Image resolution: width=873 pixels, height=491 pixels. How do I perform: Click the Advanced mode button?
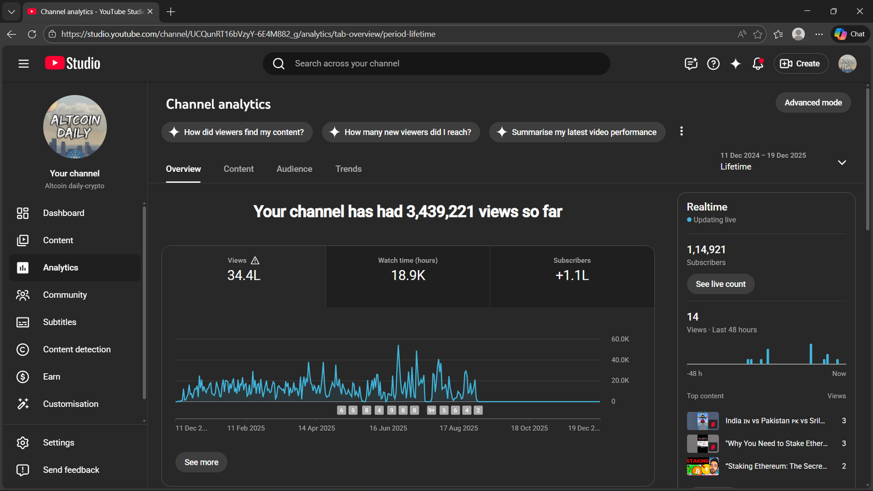(x=813, y=103)
